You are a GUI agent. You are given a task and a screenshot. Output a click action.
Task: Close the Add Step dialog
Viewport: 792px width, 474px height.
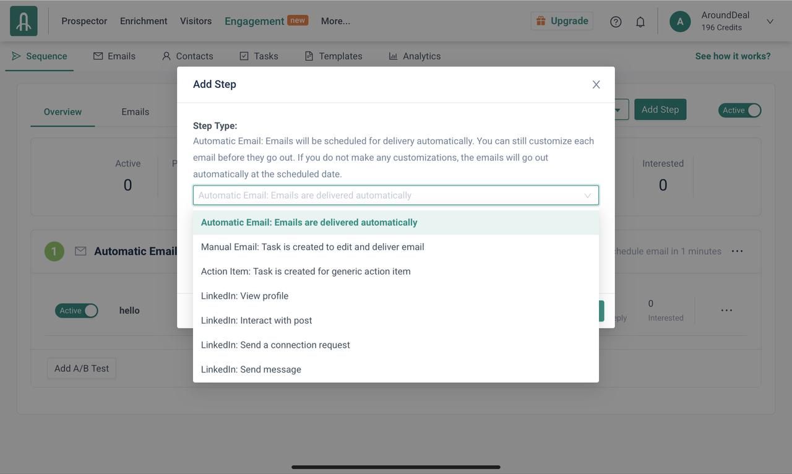click(x=596, y=85)
